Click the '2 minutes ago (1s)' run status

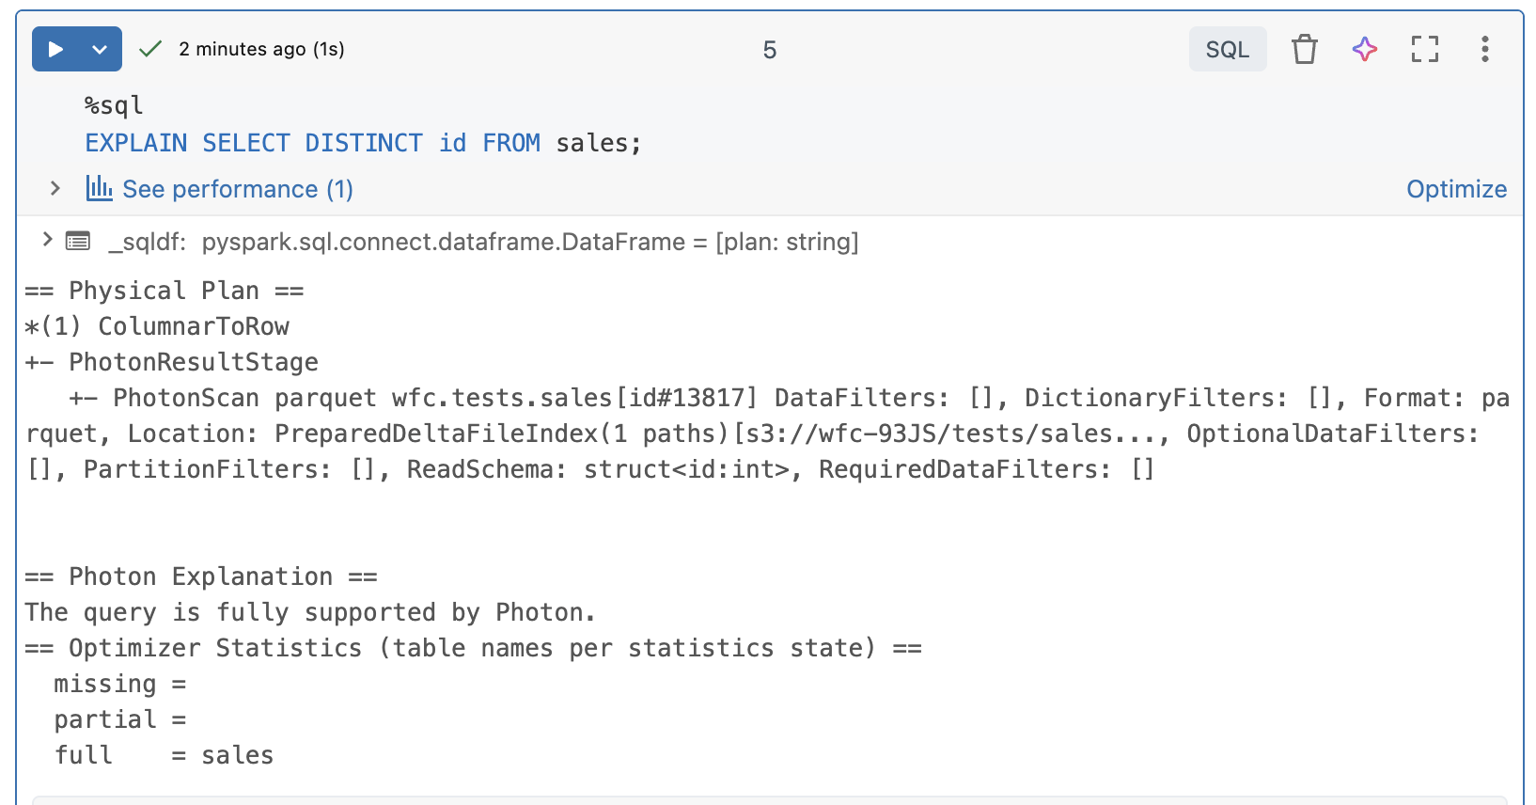pos(261,49)
